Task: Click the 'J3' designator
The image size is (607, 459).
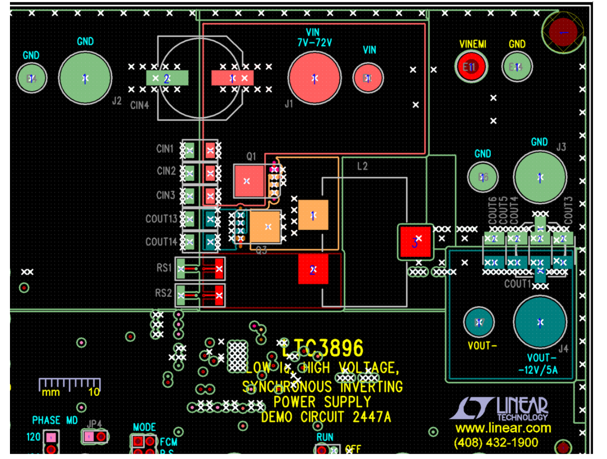Action: pos(561,147)
